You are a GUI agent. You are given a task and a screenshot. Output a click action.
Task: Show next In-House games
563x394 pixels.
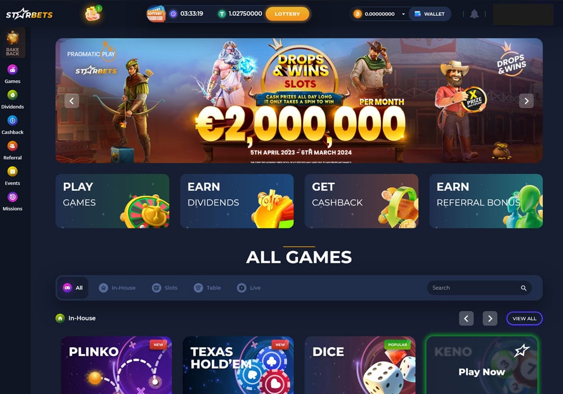point(490,318)
